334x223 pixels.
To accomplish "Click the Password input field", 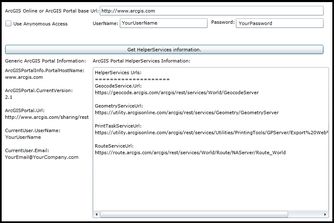I will coord(279,23).
